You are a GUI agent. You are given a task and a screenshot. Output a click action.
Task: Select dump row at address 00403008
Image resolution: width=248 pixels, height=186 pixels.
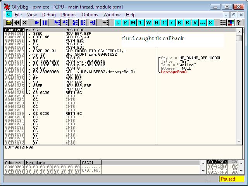pyautogui.click(x=52, y=171)
